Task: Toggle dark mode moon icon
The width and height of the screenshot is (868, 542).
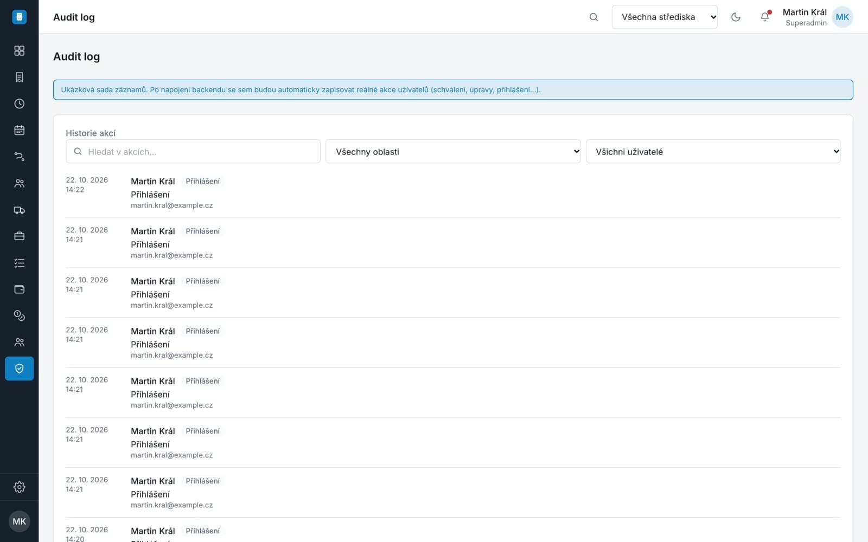Action: click(736, 17)
